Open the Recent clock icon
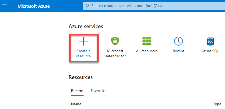Viewport: 225px width, 109px height. pyautogui.click(x=178, y=41)
